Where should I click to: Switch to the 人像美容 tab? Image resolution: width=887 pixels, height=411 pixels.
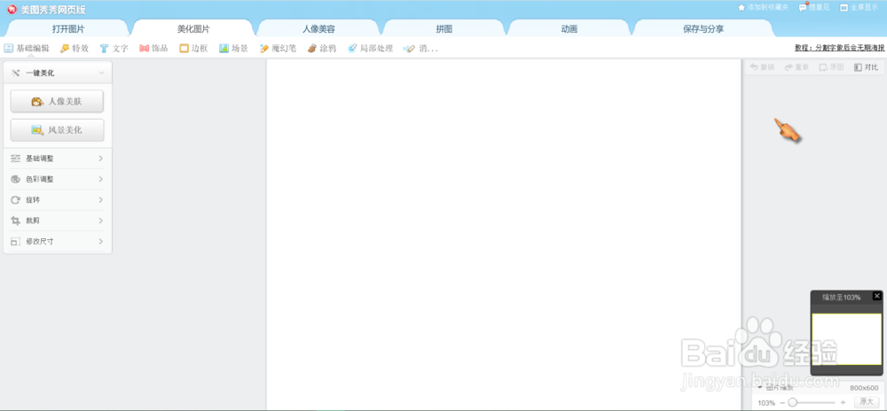click(x=318, y=29)
